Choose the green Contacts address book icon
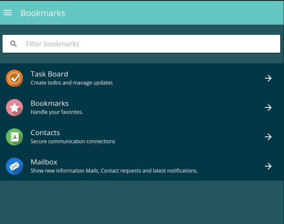284x224 pixels. click(14, 137)
